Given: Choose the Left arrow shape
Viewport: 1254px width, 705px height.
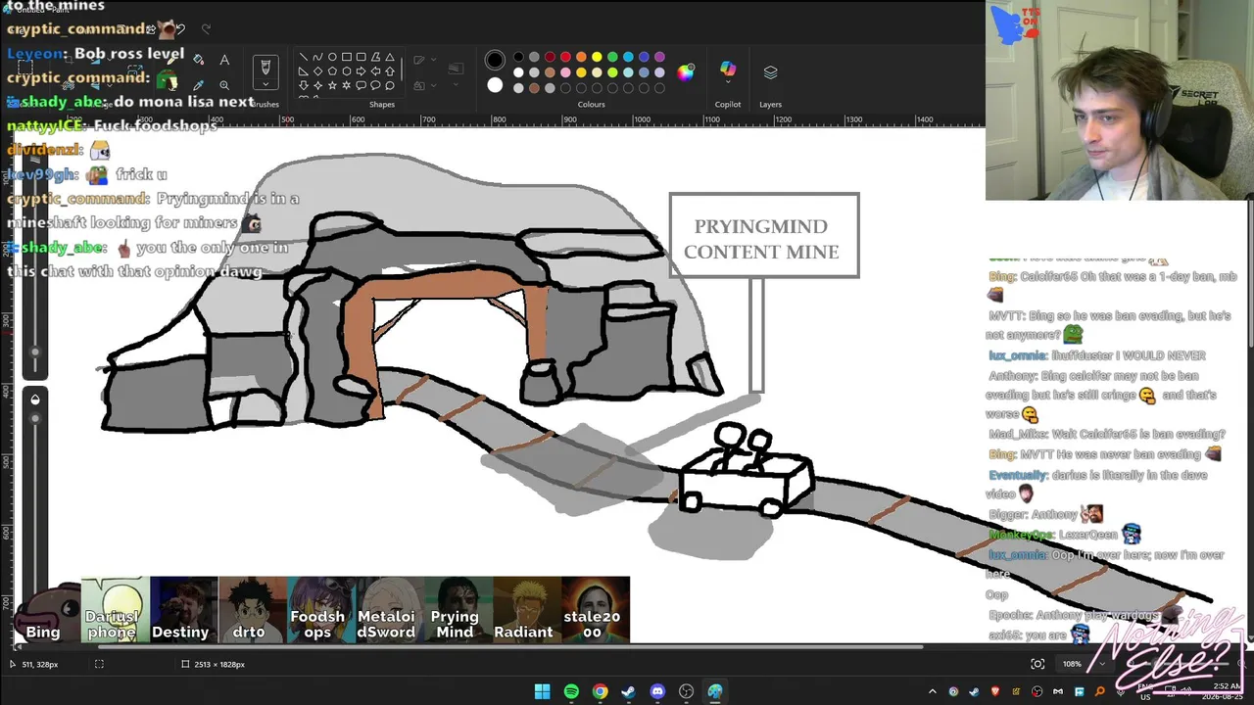Looking at the screenshot, I should [x=374, y=71].
